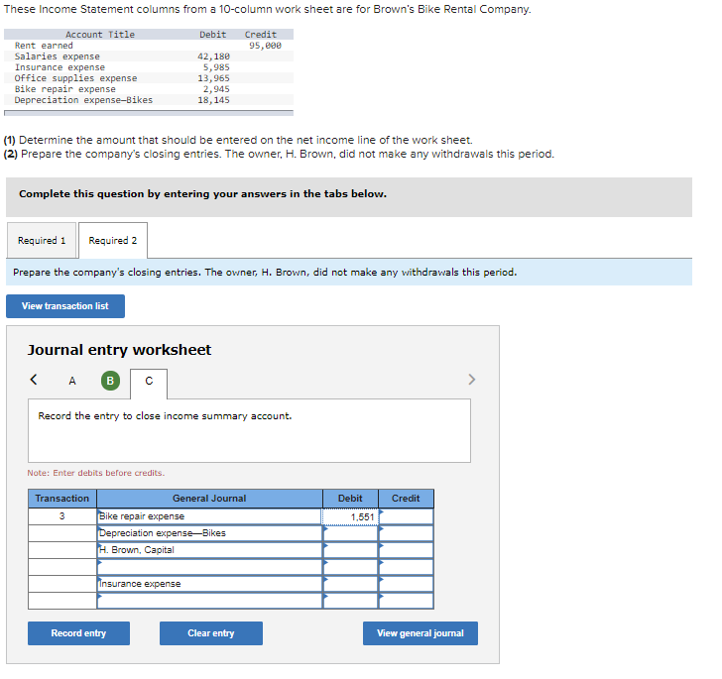722x679 pixels.
Task: Click the Rent earned credit value 95,000
Action: pyautogui.click(x=265, y=46)
